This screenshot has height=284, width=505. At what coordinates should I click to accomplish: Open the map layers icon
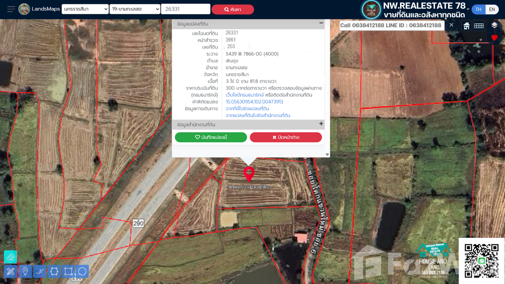click(494, 26)
